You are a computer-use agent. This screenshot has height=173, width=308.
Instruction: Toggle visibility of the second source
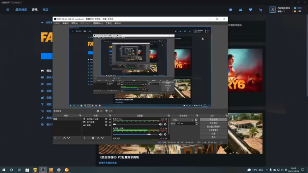click(106, 122)
